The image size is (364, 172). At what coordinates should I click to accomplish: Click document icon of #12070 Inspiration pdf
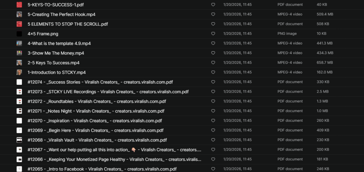pyautogui.click(x=19, y=121)
